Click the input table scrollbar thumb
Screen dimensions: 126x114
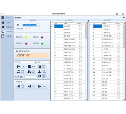(86, 32)
